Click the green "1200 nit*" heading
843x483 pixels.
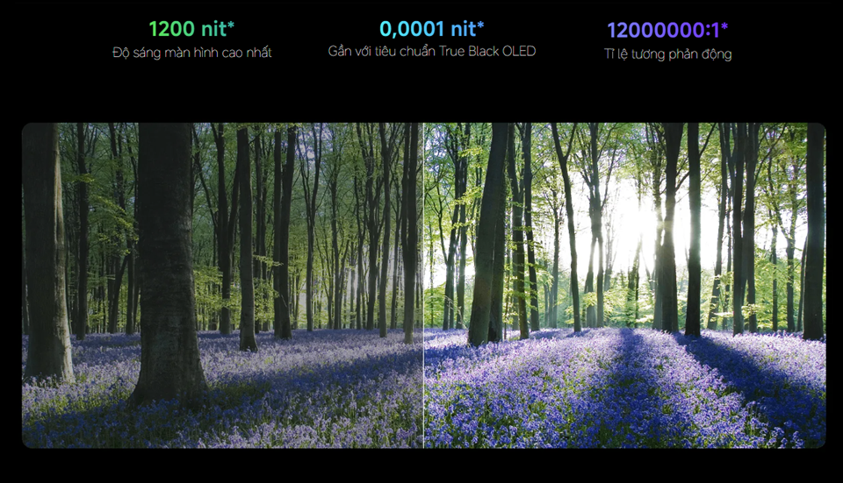pos(191,29)
